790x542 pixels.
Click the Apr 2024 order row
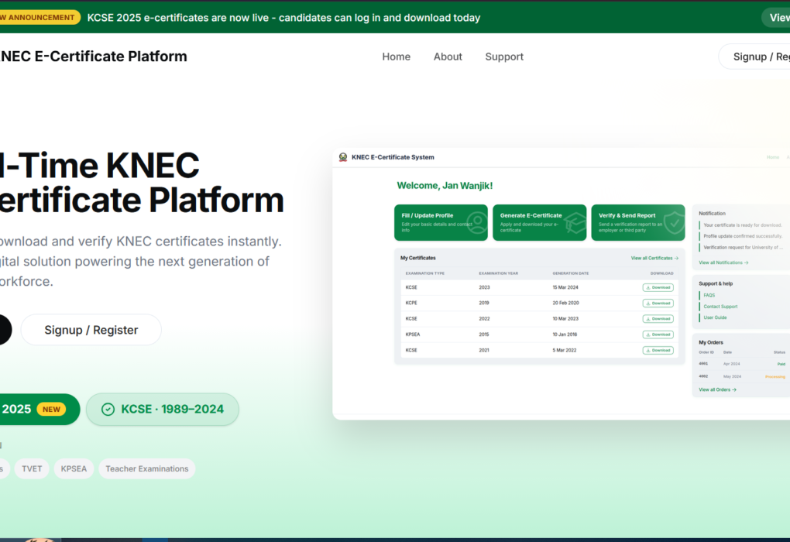click(742, 364)
